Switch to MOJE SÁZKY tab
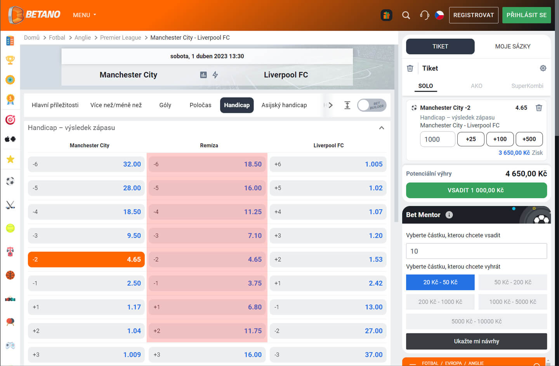The height and width of the screenshot is (366, 559). coord(513,47)
